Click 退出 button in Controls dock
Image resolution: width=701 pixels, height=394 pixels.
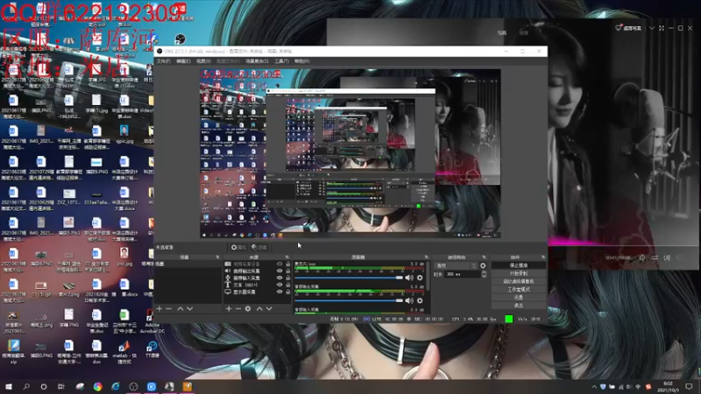coord(519,306)
